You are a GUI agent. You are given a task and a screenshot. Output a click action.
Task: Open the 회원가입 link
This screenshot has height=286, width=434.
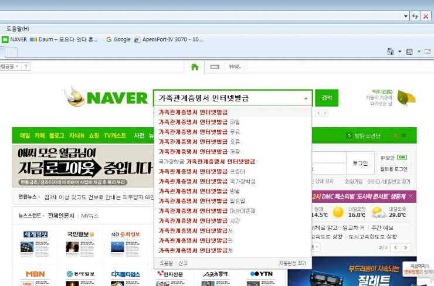[354, 182]
